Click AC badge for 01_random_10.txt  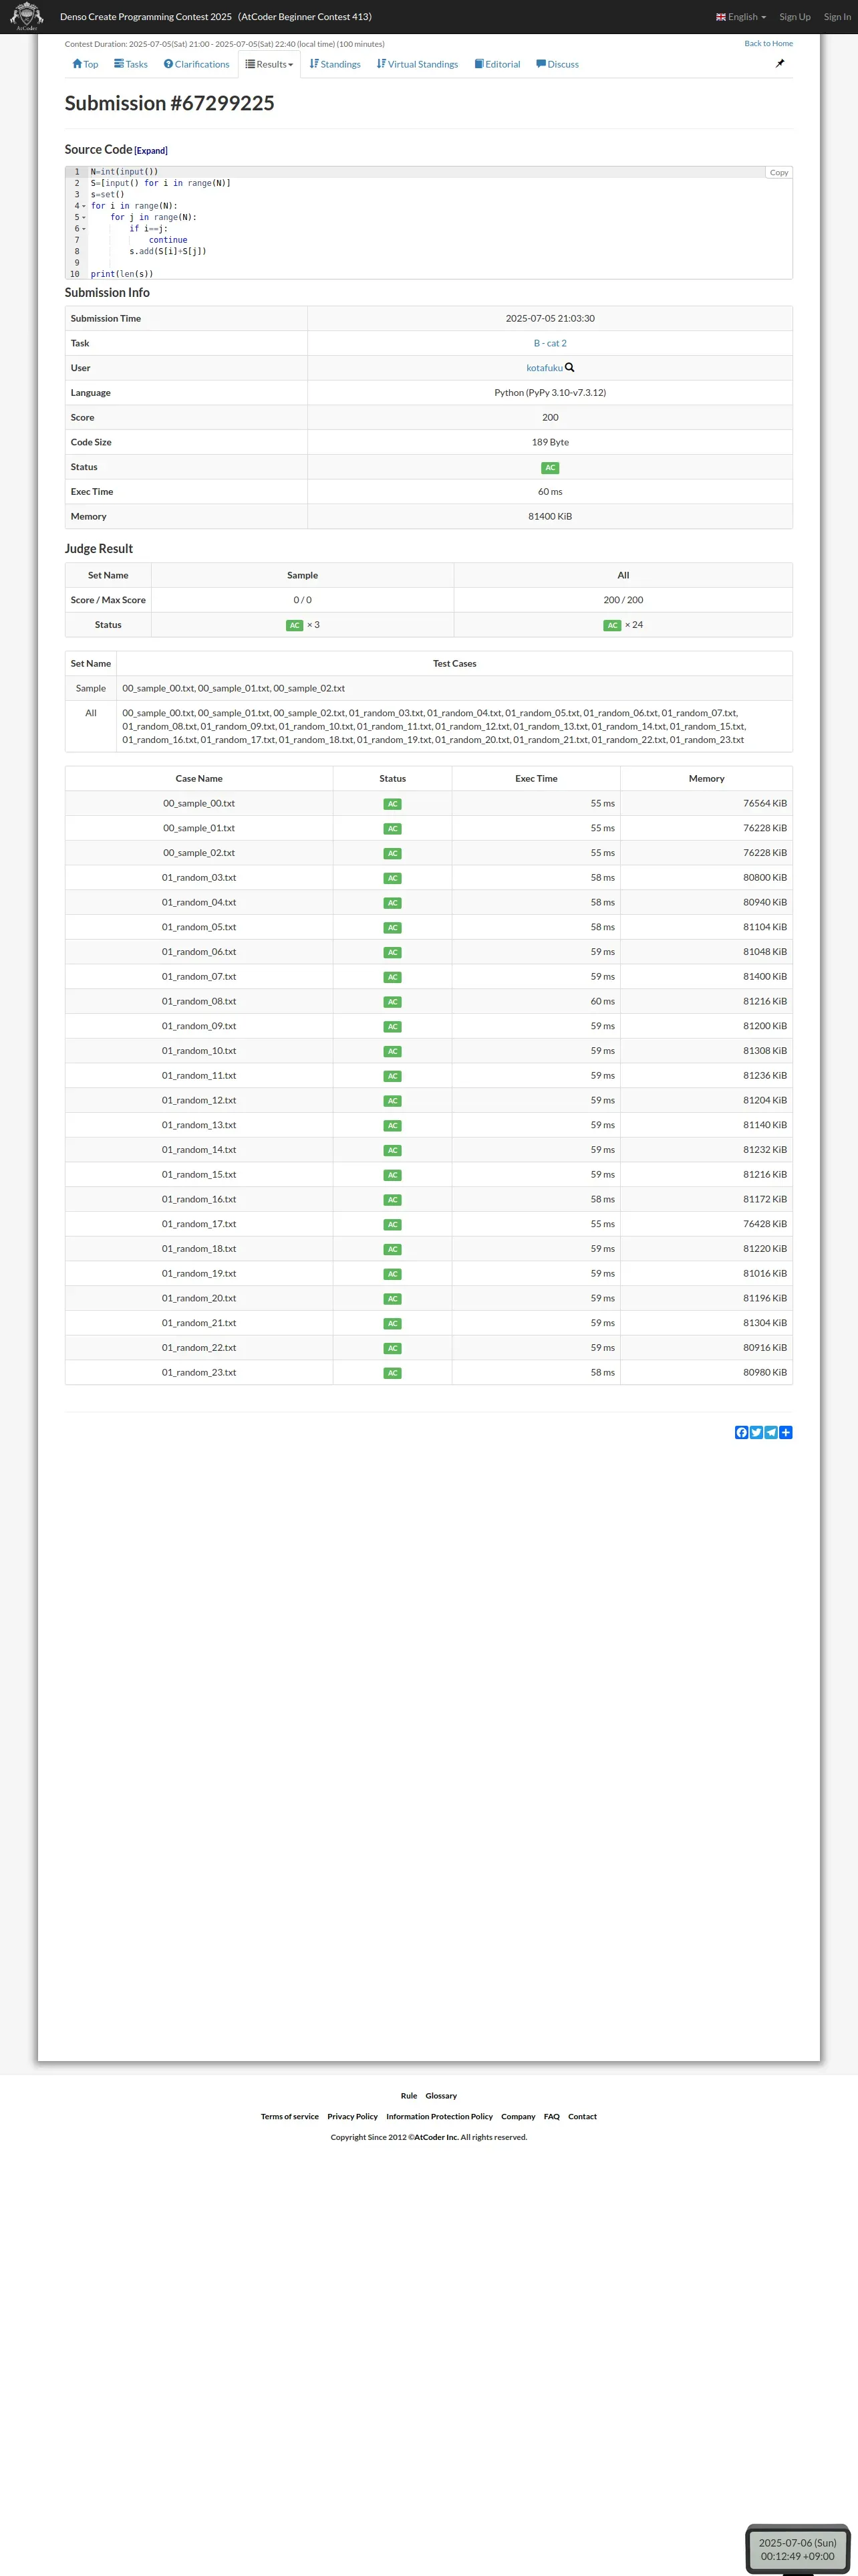392,1051
